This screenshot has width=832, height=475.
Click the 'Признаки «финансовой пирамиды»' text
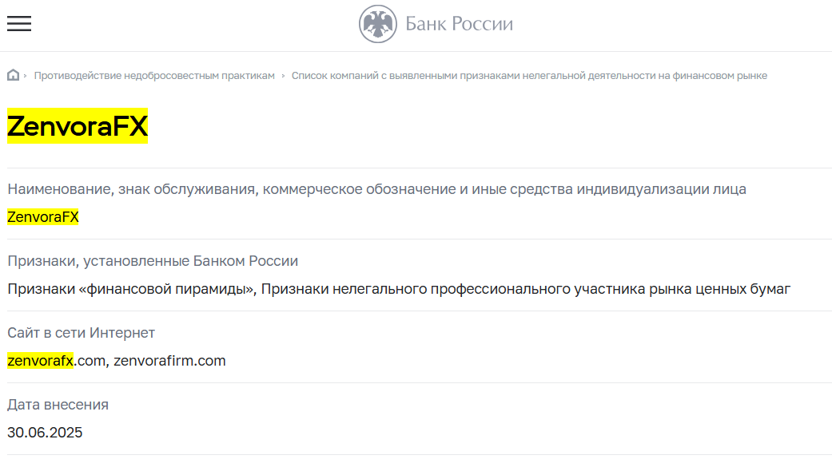(x=131, y=289)
